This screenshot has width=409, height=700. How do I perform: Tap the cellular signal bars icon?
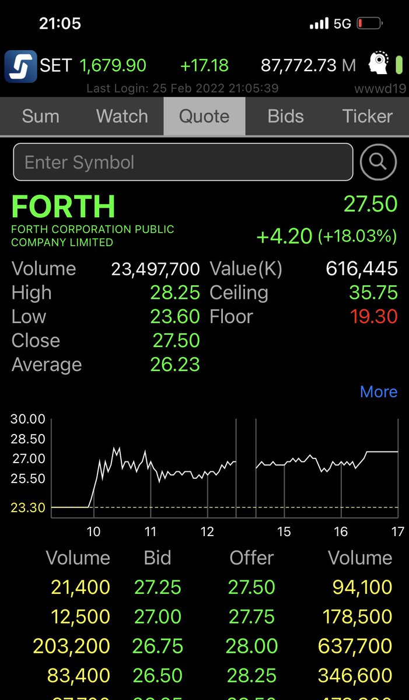point(318,24)
